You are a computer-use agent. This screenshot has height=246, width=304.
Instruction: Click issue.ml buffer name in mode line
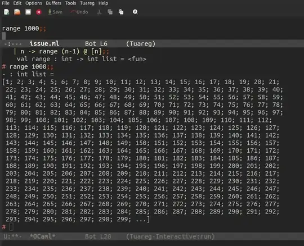[x=44, y=44]
